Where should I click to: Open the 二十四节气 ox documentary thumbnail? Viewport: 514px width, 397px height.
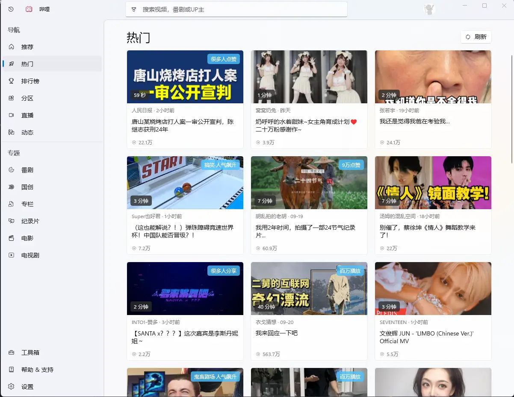309,183
